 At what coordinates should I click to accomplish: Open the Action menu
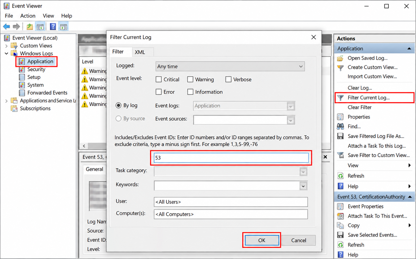[x=28, y=16]
